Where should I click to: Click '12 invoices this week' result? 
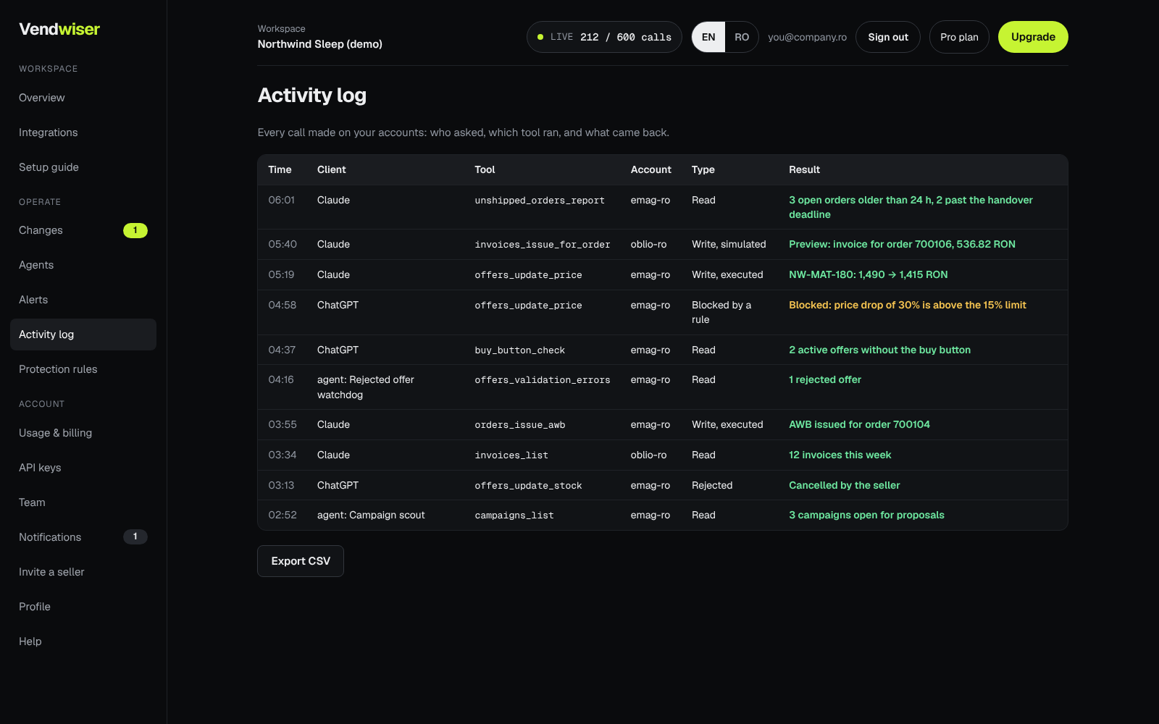[x=840, y=455]
